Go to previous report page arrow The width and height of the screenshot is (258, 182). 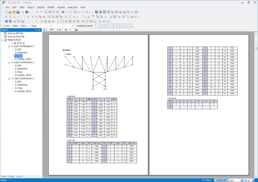[46, 30]
